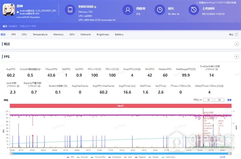Toggle BigJank series in legend
The image size is (241, 159).
(140, 157)
